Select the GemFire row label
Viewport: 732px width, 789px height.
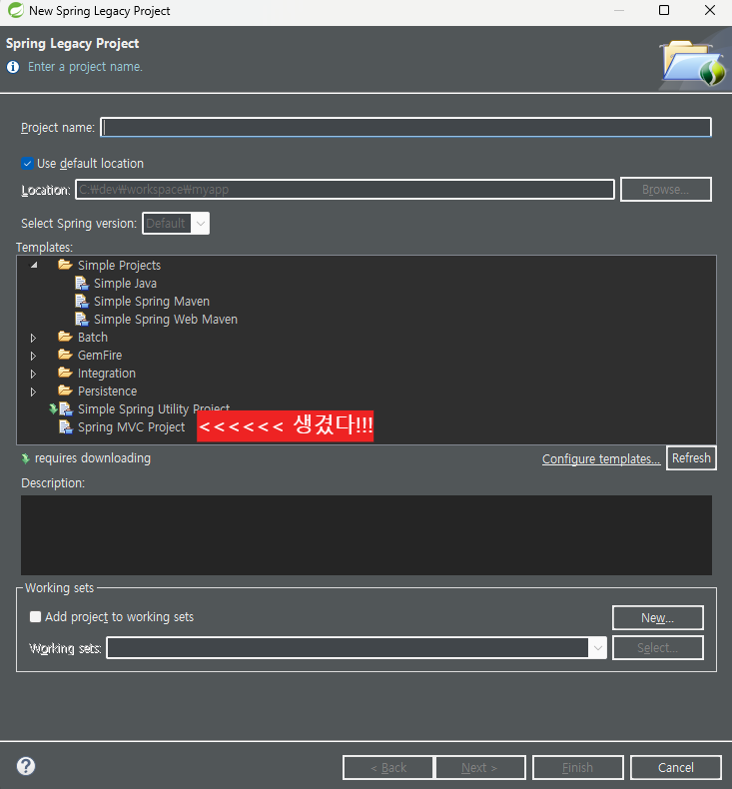(100, 356)
